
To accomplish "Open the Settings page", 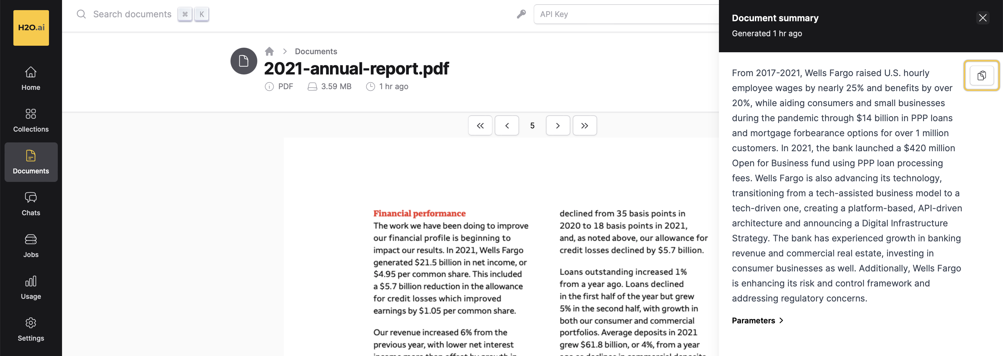I will [31, 330].
